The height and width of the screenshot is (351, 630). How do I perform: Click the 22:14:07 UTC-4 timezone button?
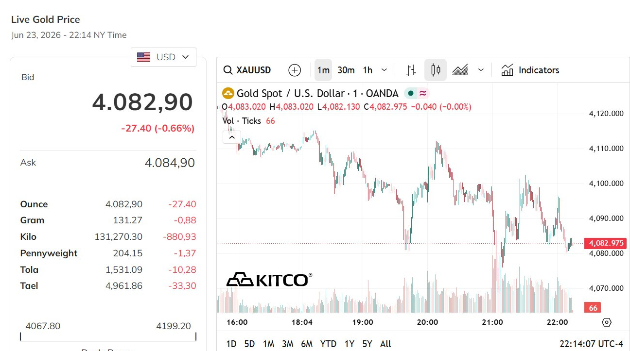591,344
